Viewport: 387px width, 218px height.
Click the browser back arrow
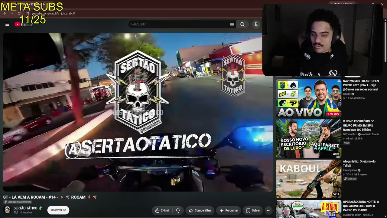tap(5, 13)
